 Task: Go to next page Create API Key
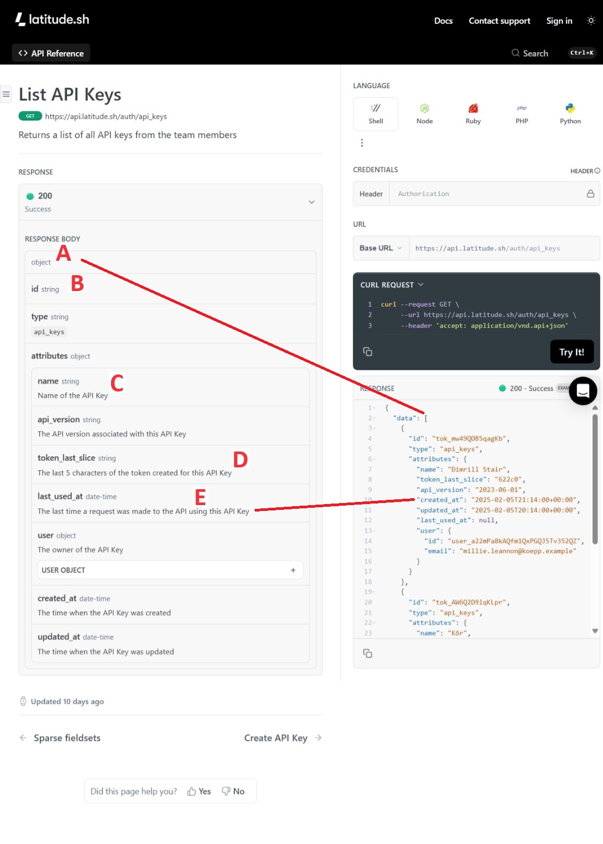click(x=283, y=738)
